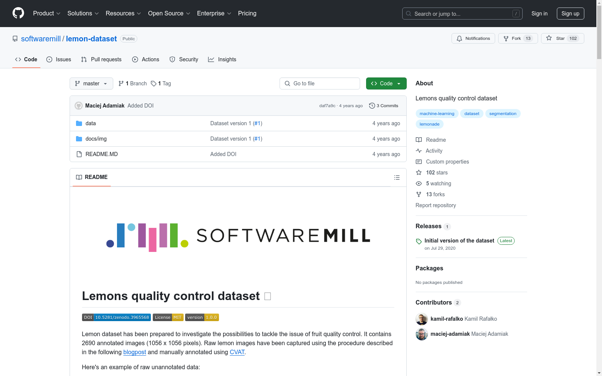Click the Sign in link
Screen dimensions: 602x376
click(x=540, y=14)
